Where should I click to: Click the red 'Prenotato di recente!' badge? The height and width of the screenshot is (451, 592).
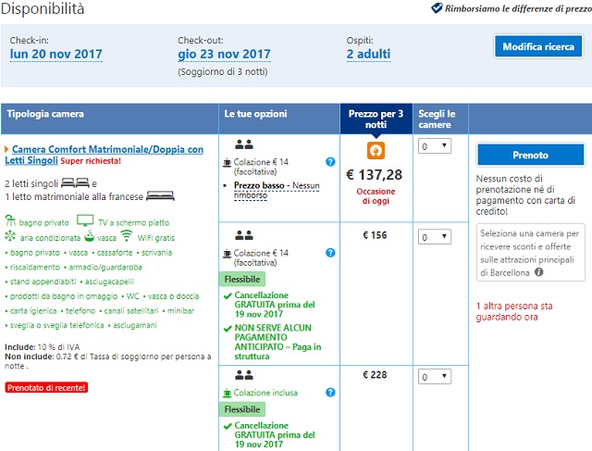coord(46,387)
